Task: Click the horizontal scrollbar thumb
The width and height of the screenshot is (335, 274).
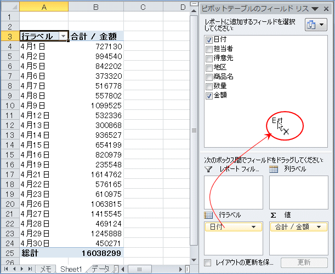Action: pos(139,269)
